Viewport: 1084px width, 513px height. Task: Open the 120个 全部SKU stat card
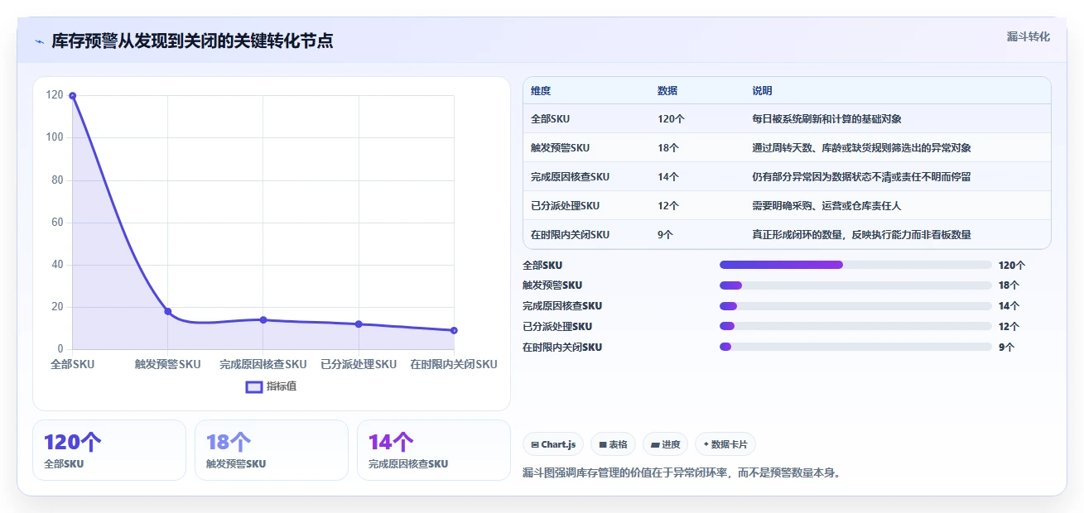[109, 450]
